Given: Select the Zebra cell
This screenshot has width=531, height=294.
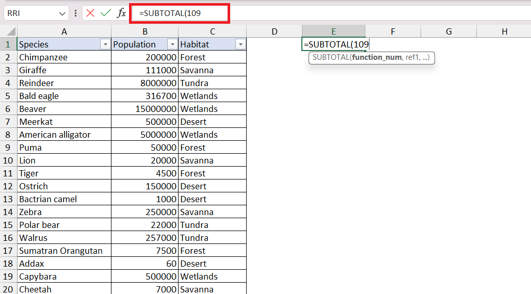Looking at the screenshot, I should point(65,212).
